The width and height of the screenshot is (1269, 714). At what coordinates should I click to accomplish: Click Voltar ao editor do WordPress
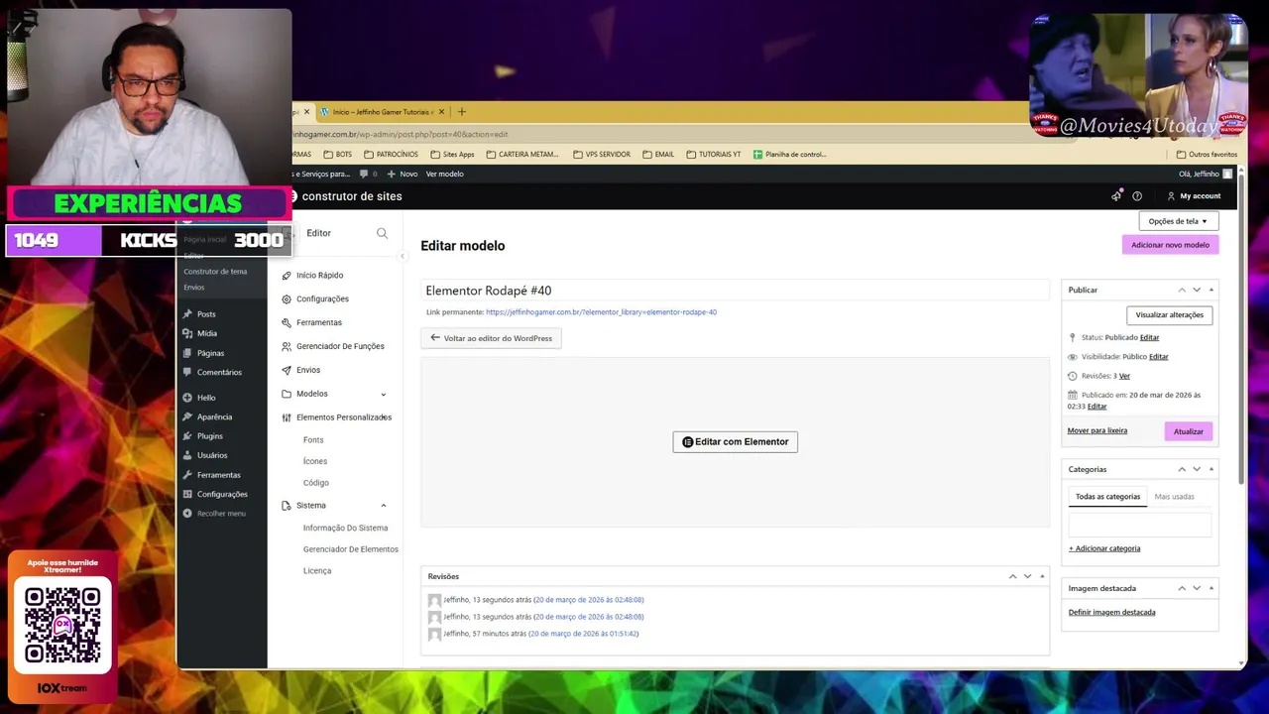click(491, 338)
